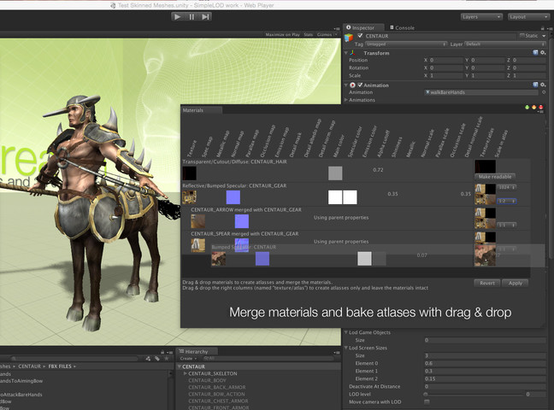Open the animation clip object picker circle

(544, 92)
